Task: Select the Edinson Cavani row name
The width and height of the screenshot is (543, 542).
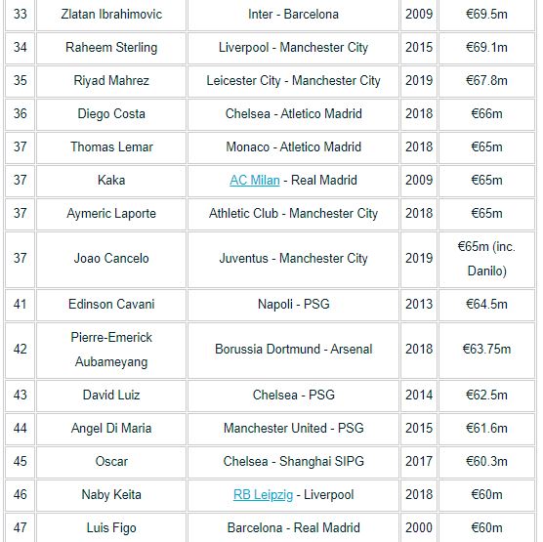Action: [x=111, y=305]
